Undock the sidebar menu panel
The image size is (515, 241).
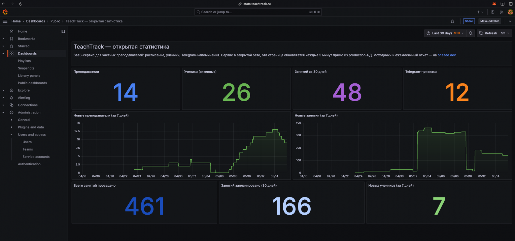pyautogui.click(x=63, y=31)
